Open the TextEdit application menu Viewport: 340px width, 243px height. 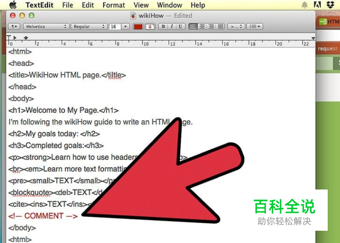coord(39,5)
